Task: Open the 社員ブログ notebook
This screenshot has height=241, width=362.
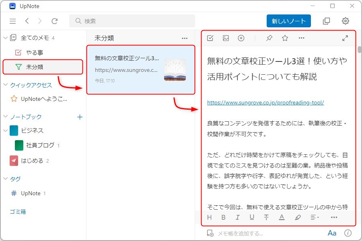Action: click(37, 145)
